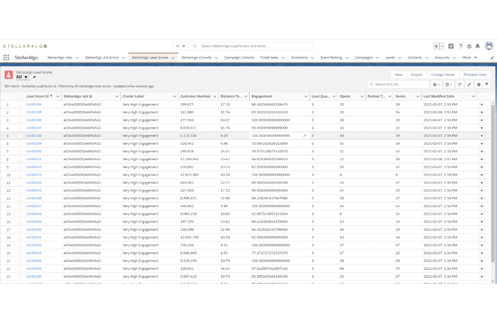Open the user profile avatar

pyautogui.click(x=489, y=46)
